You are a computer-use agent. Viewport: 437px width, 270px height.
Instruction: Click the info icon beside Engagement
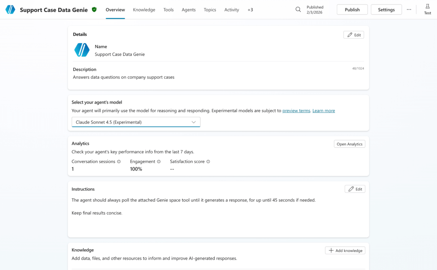click(159, 162)
